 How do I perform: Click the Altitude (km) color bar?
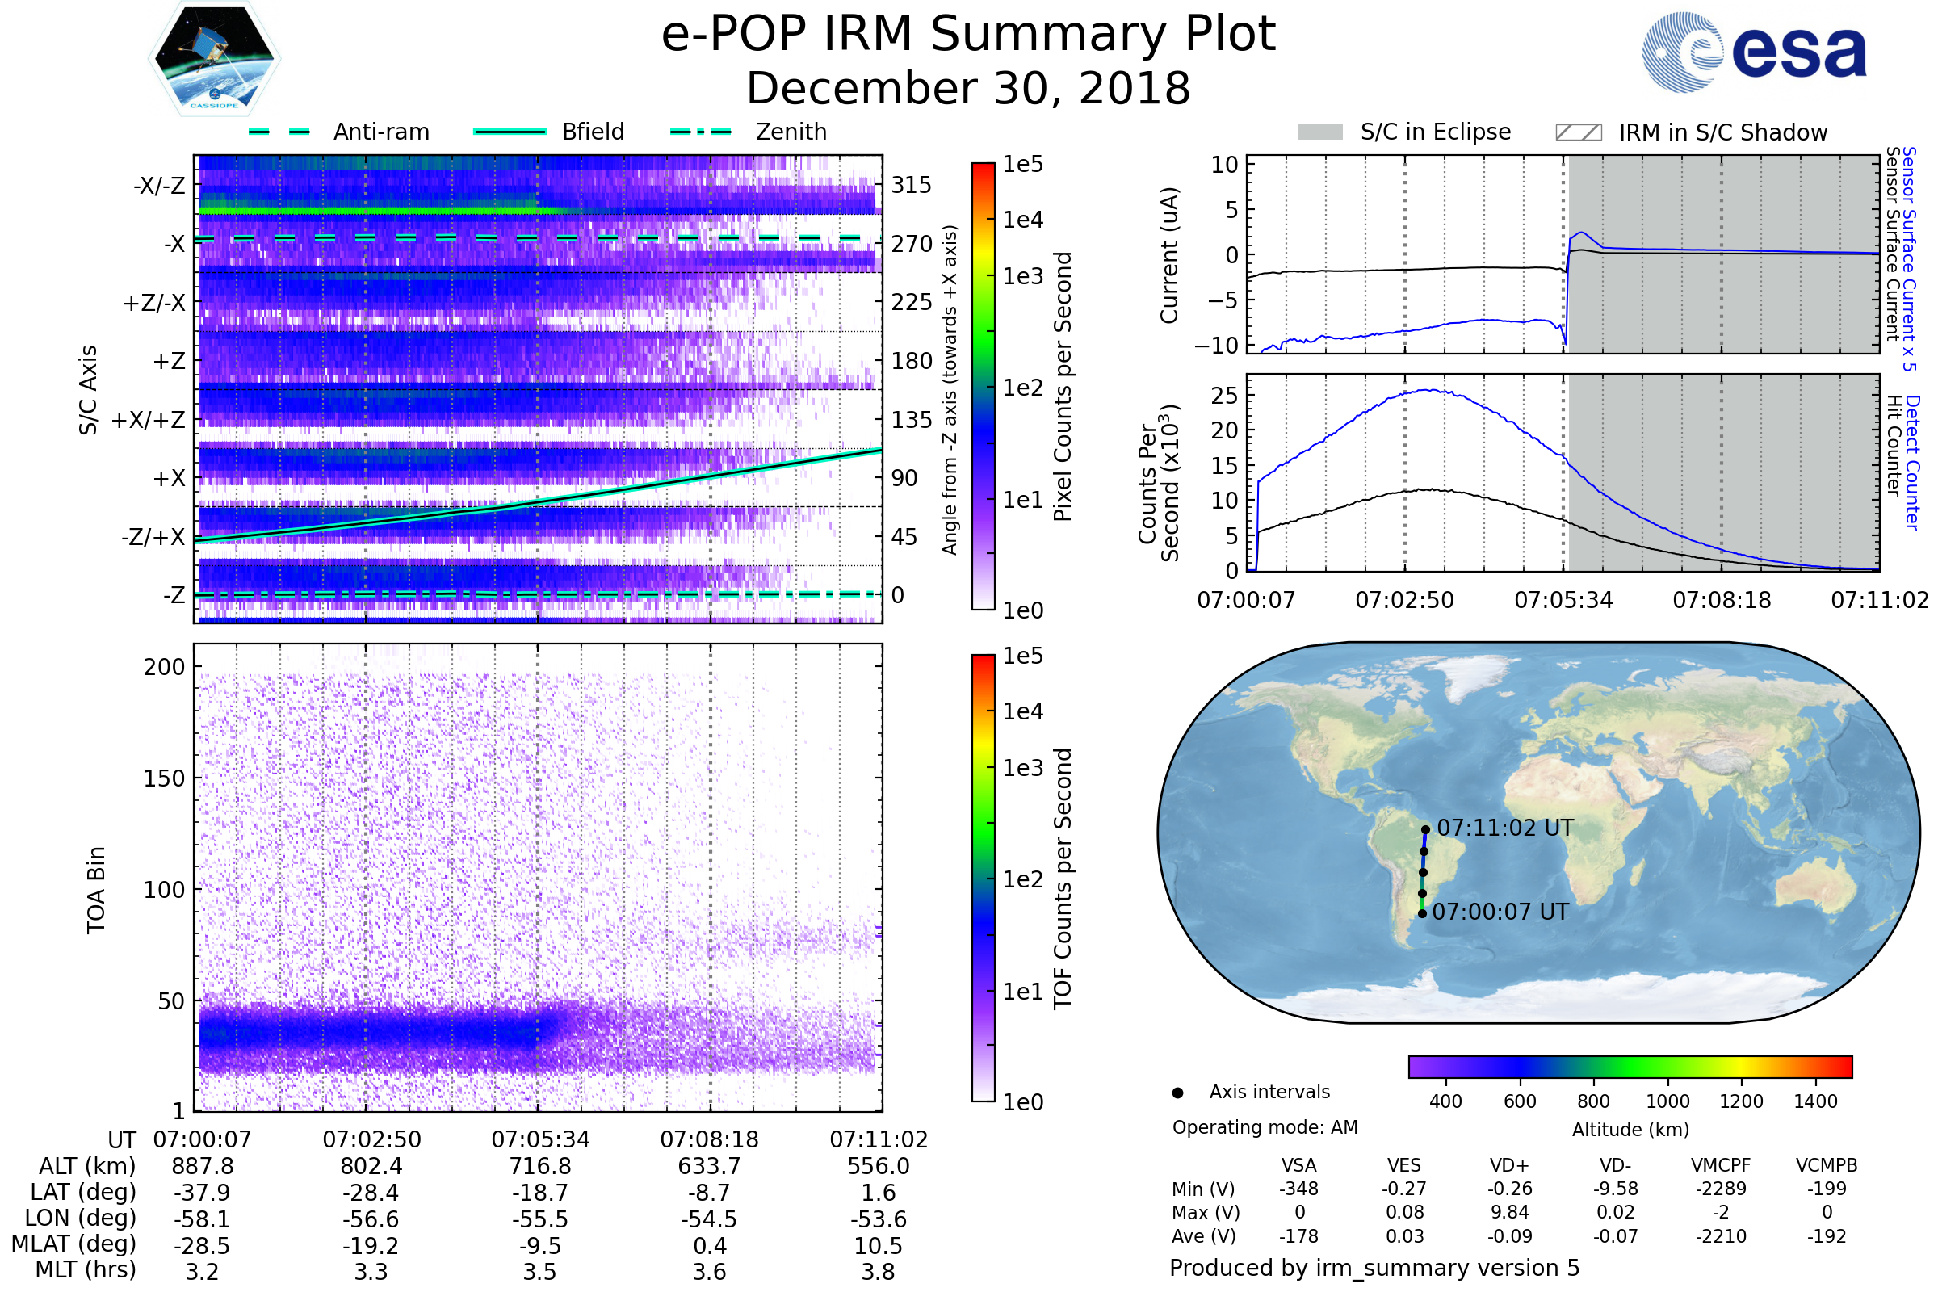(x=1630, y=1066)
